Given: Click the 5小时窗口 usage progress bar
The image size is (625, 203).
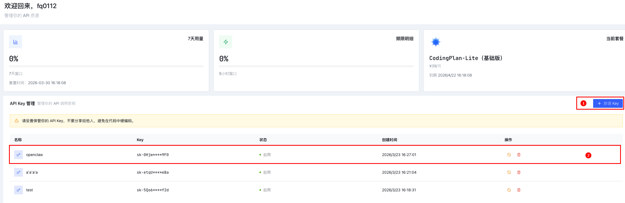Looking at the screenshot, I should click(x=316, y=66).
